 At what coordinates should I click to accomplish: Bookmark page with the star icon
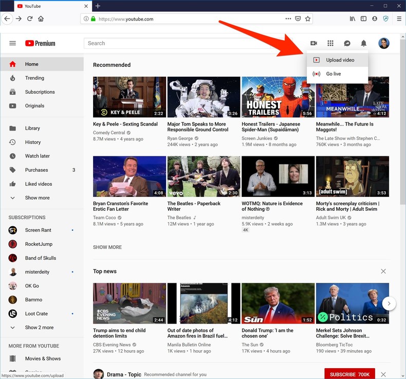(x=308, y=19)
